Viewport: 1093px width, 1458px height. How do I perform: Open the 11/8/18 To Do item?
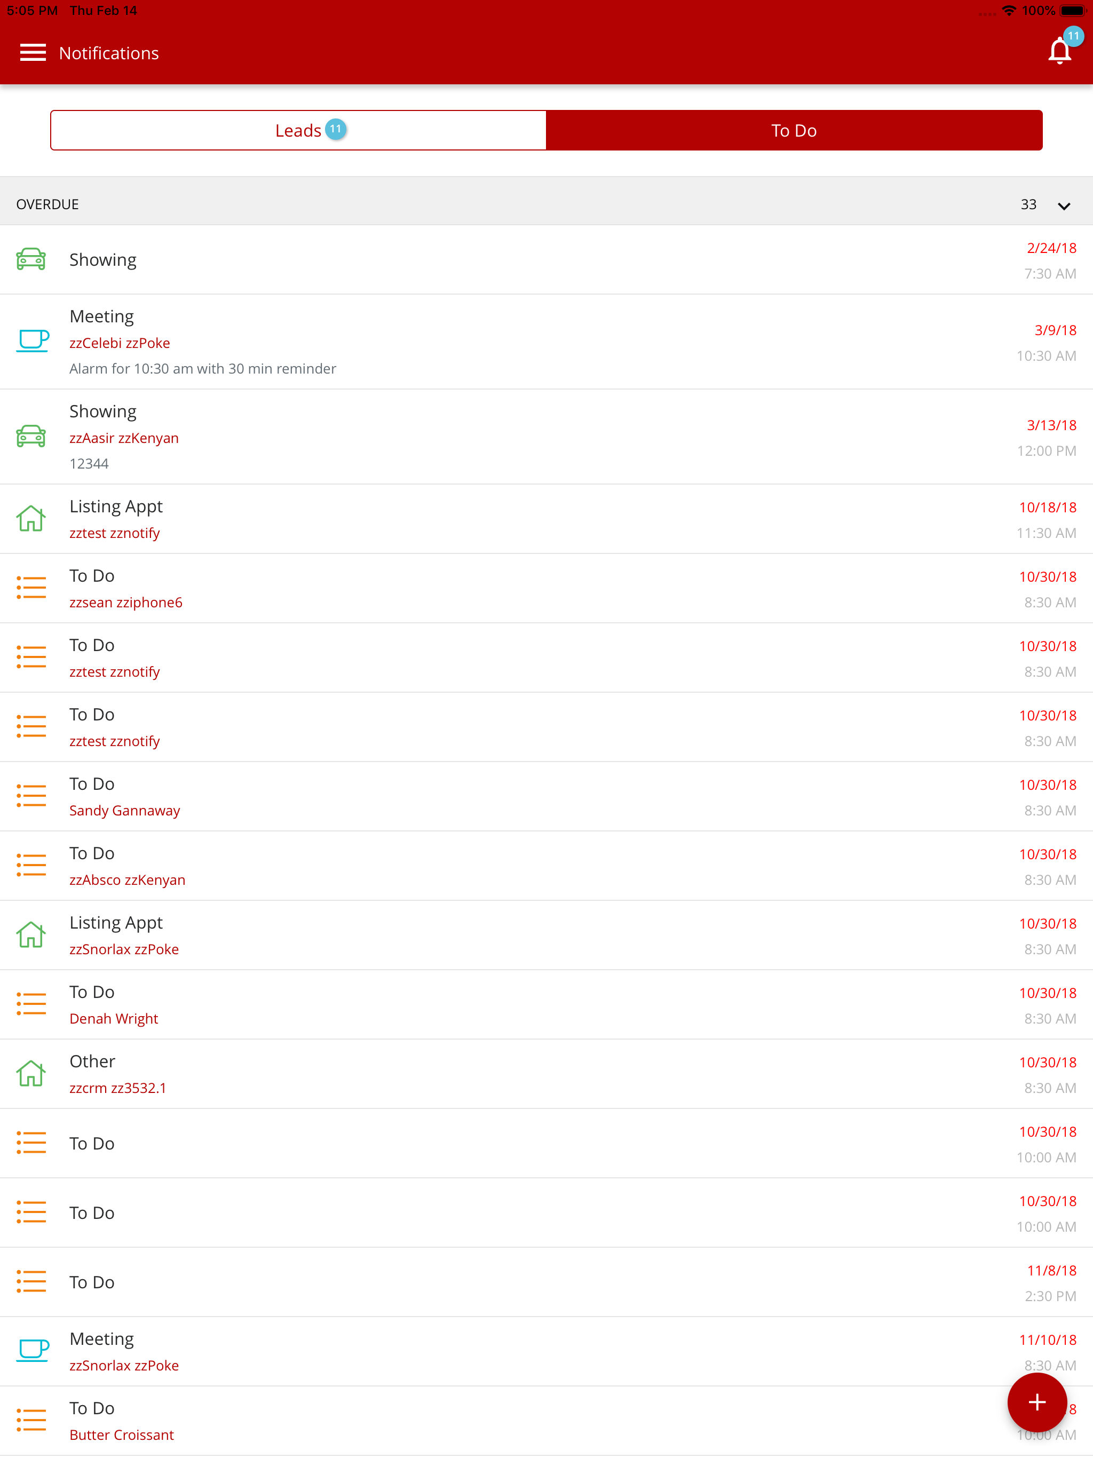[x=527, y=1282]
